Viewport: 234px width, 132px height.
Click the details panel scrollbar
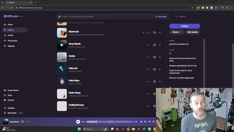(204, 63)
